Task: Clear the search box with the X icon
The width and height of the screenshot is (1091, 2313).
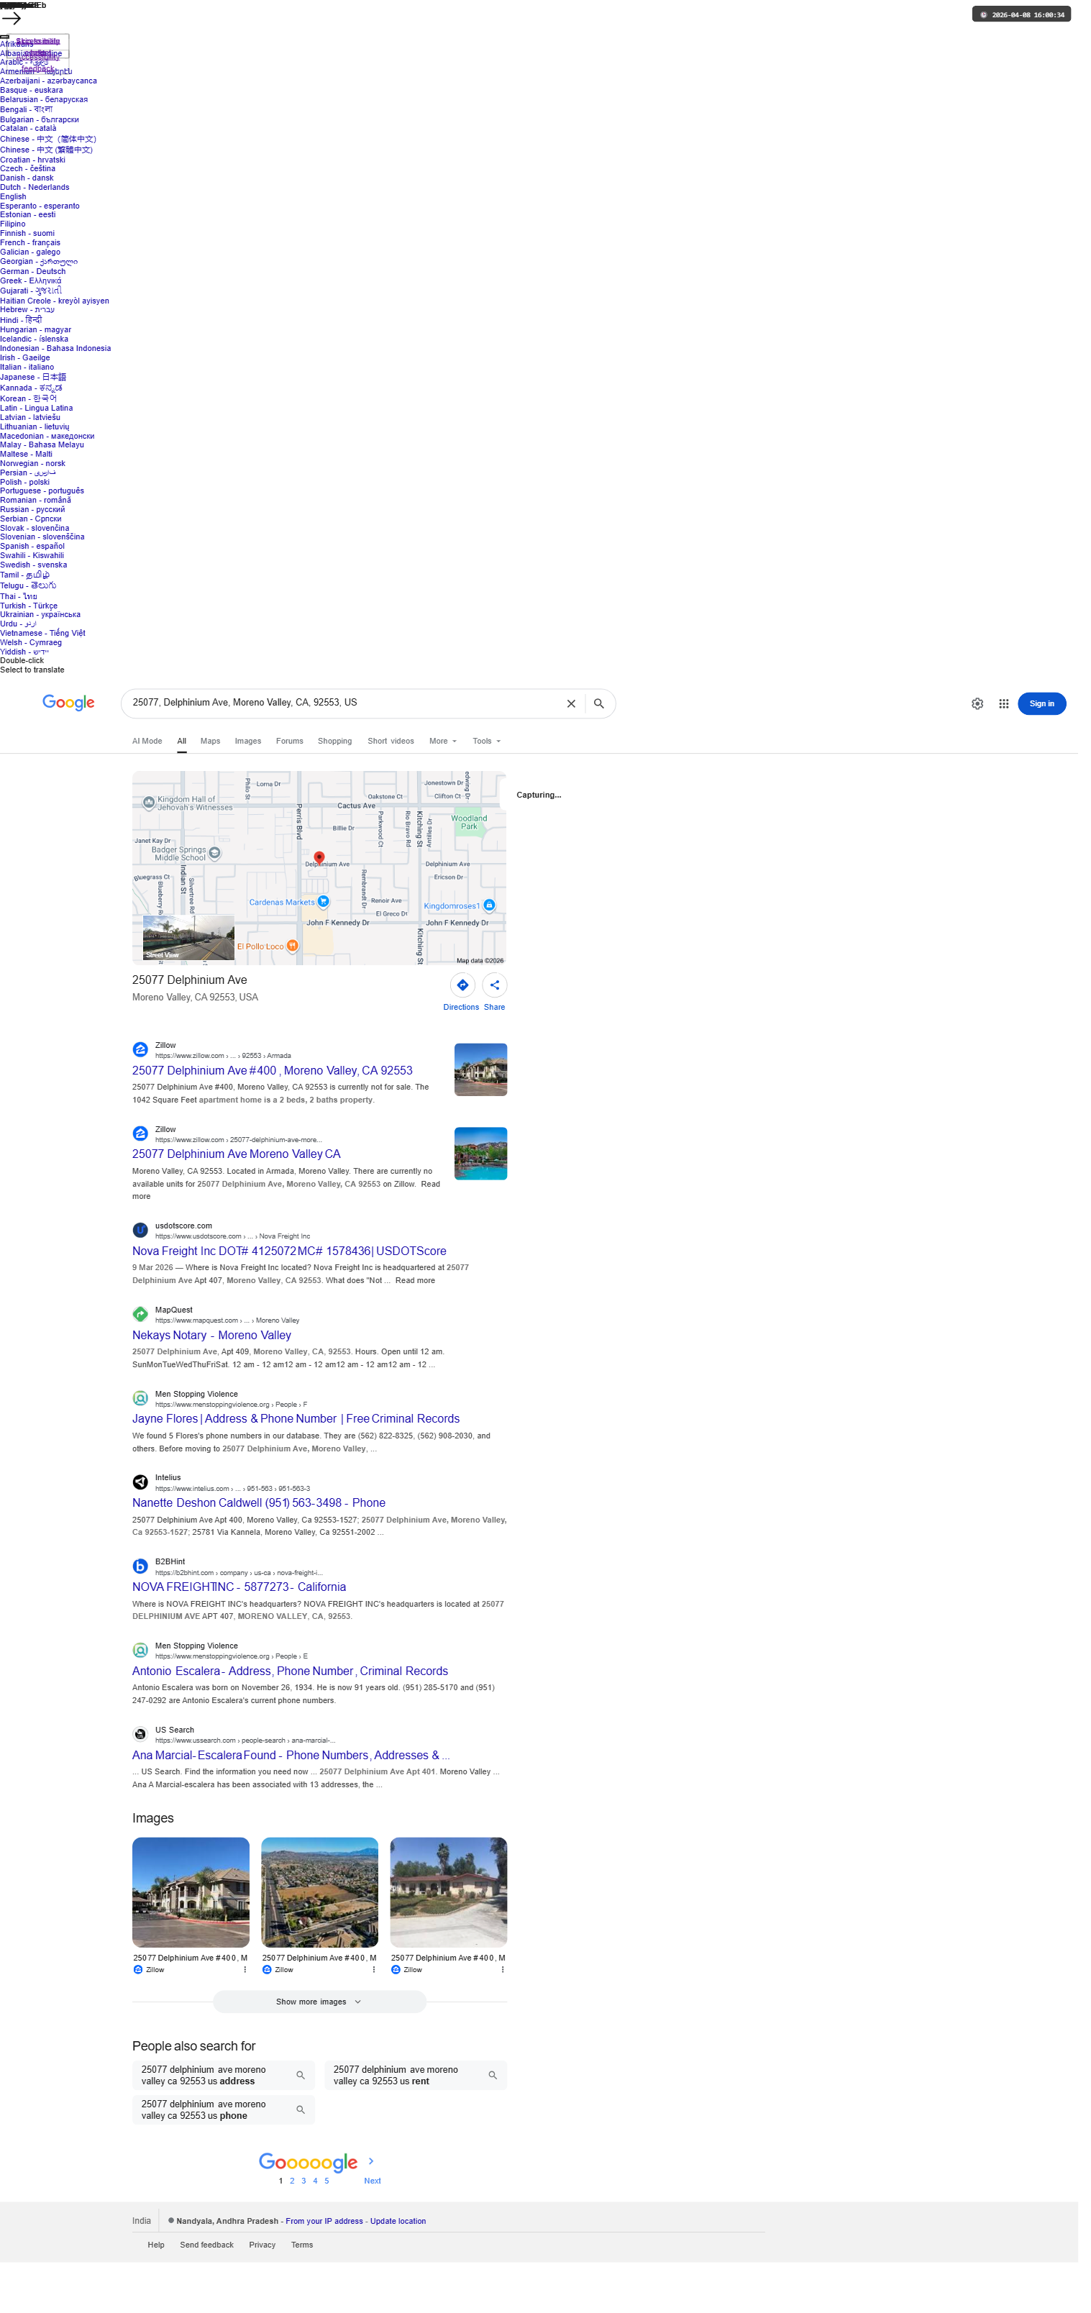Action: click(571, 704)
